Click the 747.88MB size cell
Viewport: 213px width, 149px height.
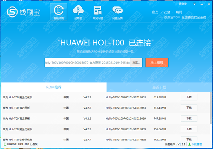tap(160, 118)
